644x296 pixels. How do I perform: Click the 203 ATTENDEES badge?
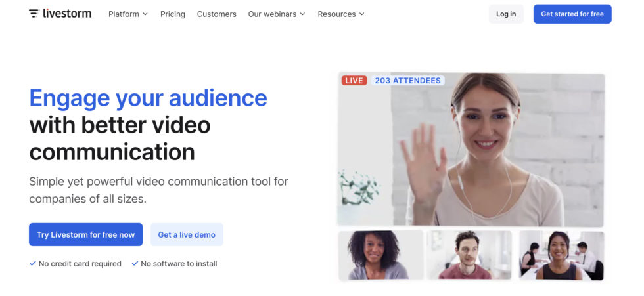coord(407,80)
